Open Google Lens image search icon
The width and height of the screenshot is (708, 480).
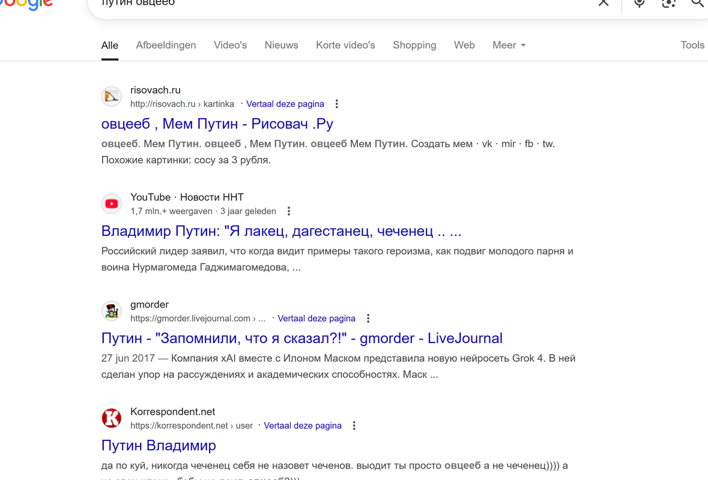click(x=669, y=3)
